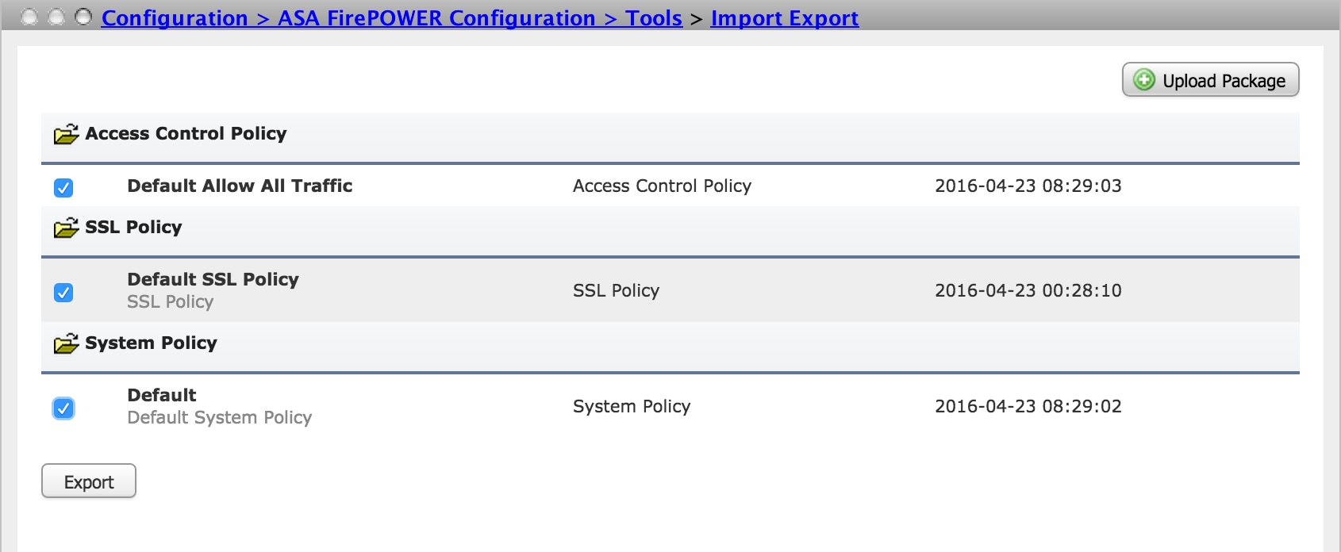The height and width of the screenshot is (552, 1341).
Task: Open the Configuration breadcrumb link
Action: click(x=175, y=17)
